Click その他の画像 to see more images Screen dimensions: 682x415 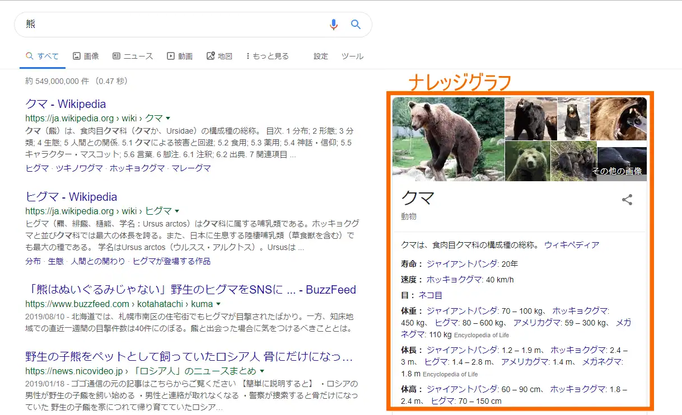[x=617, y=171]
